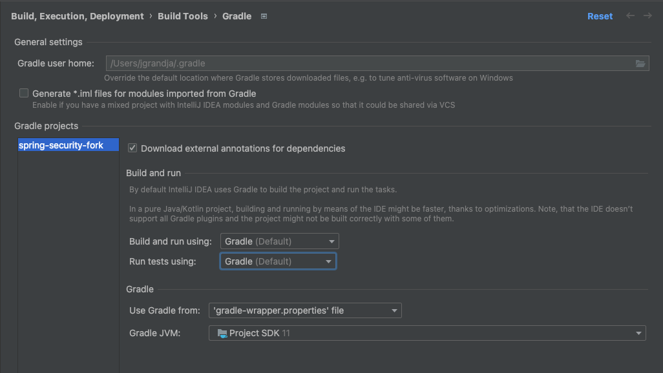The image size is (663, 373).
Task: Click the arrow at the Gradle JVM selector's right edge
Action: click(638, 333)
